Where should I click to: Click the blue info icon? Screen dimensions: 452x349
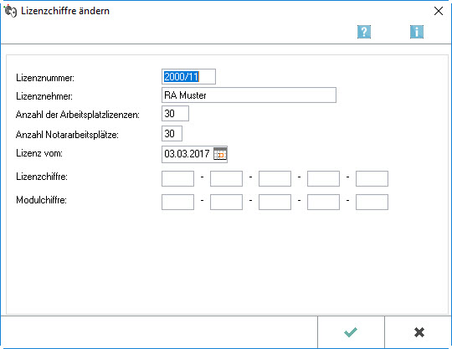(417, 32)
